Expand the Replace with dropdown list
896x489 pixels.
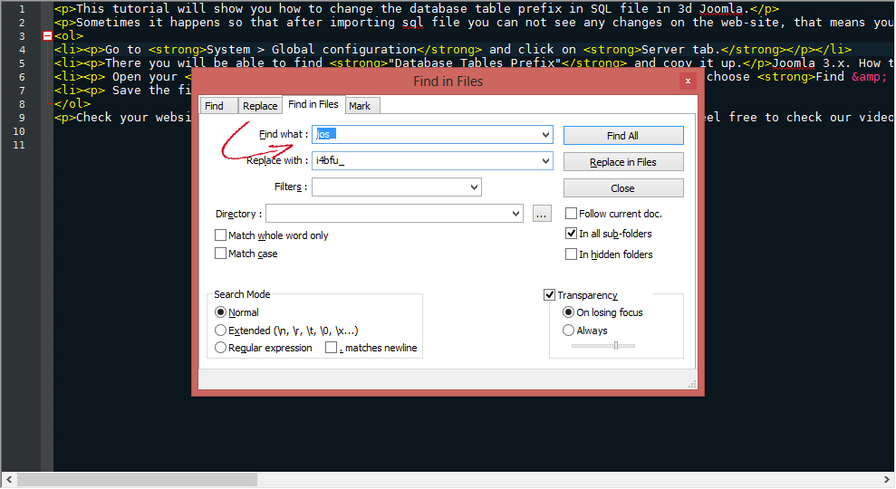point(545,161)
